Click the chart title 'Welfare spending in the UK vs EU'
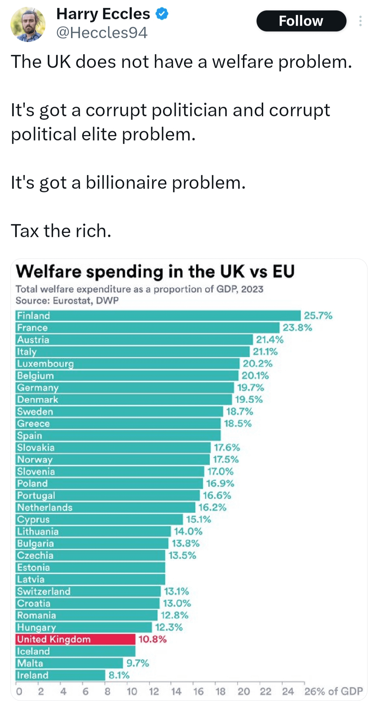The width and height of the screenshot is (378, 701). [x=155, y=272]
